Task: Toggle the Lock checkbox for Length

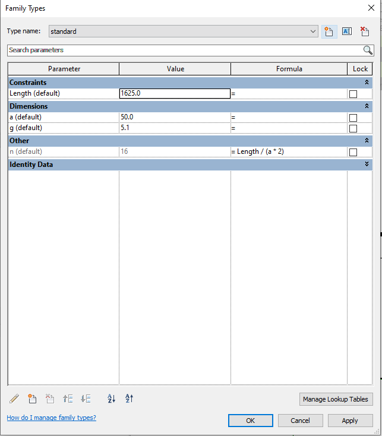Action: [353, 94]
